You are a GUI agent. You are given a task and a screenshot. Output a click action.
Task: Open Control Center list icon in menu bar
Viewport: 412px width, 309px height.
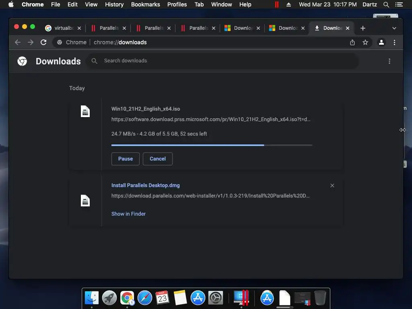[399, 4]
